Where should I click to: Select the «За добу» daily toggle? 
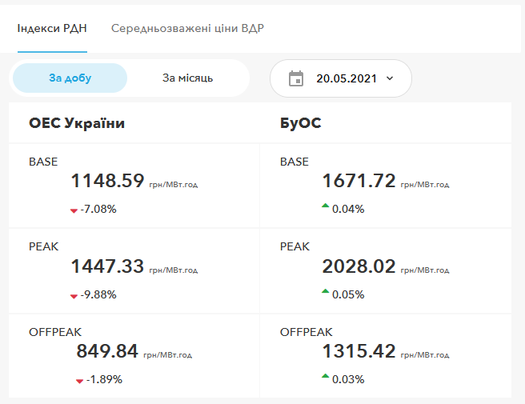(x=70, y=78)
